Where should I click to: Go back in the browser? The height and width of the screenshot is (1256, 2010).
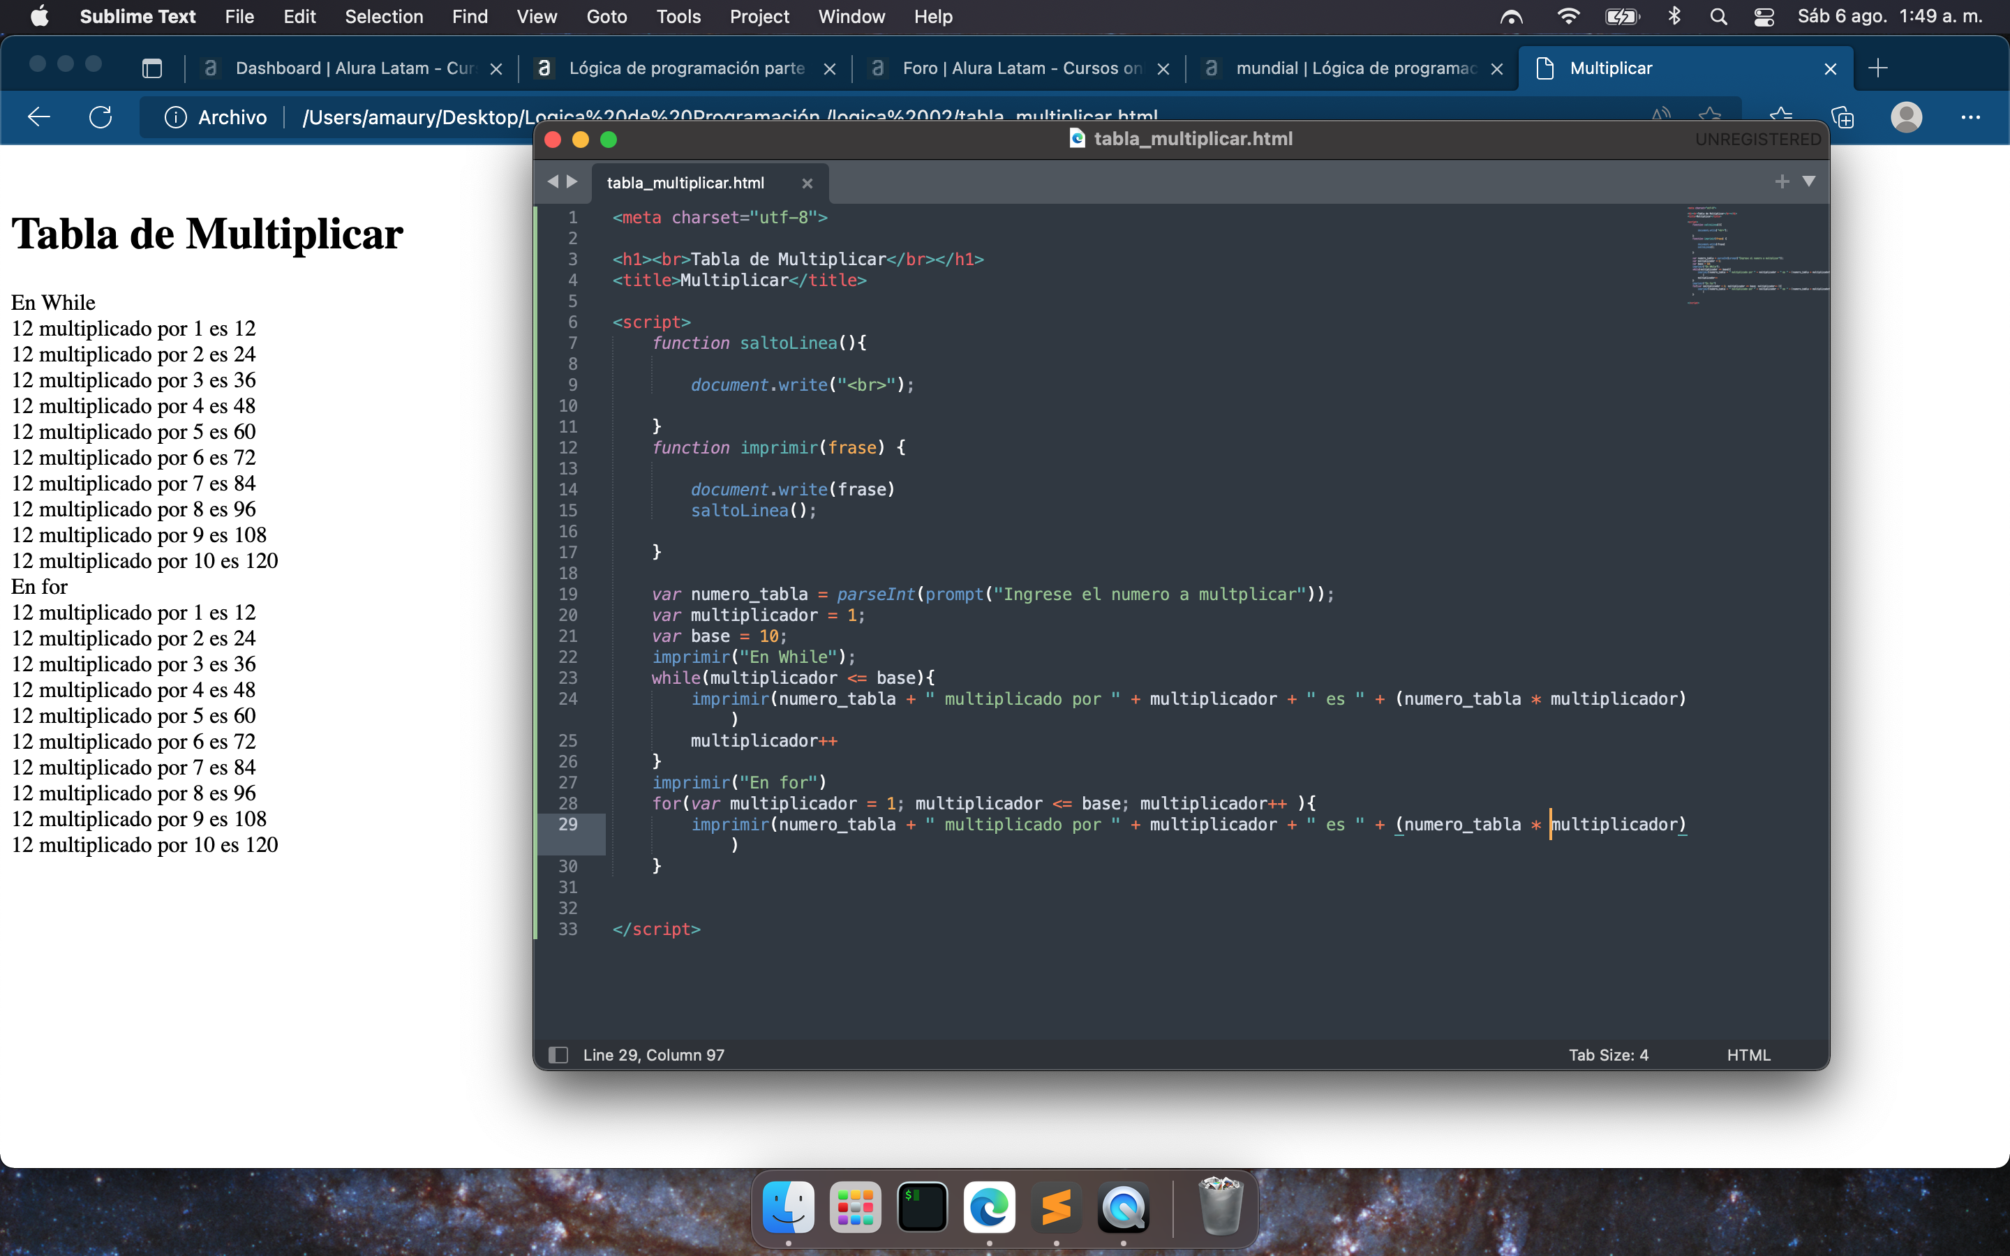click(39, 117)
